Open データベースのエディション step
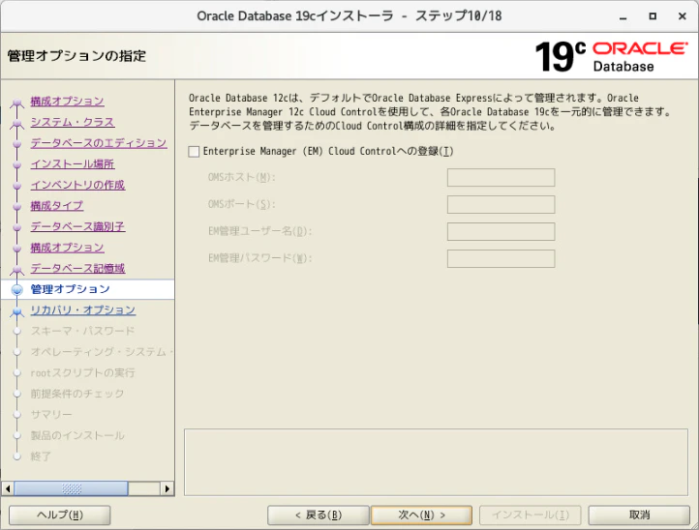Image resolution: width=699 pixels, height=530 pixels. point(99,143)
